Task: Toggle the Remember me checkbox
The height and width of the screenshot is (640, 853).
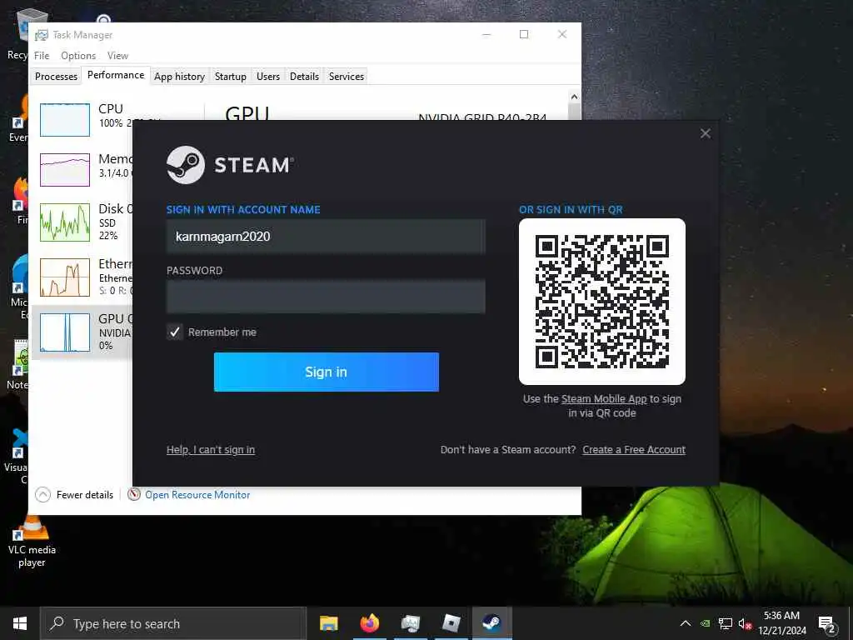Action: pos(175,332)
